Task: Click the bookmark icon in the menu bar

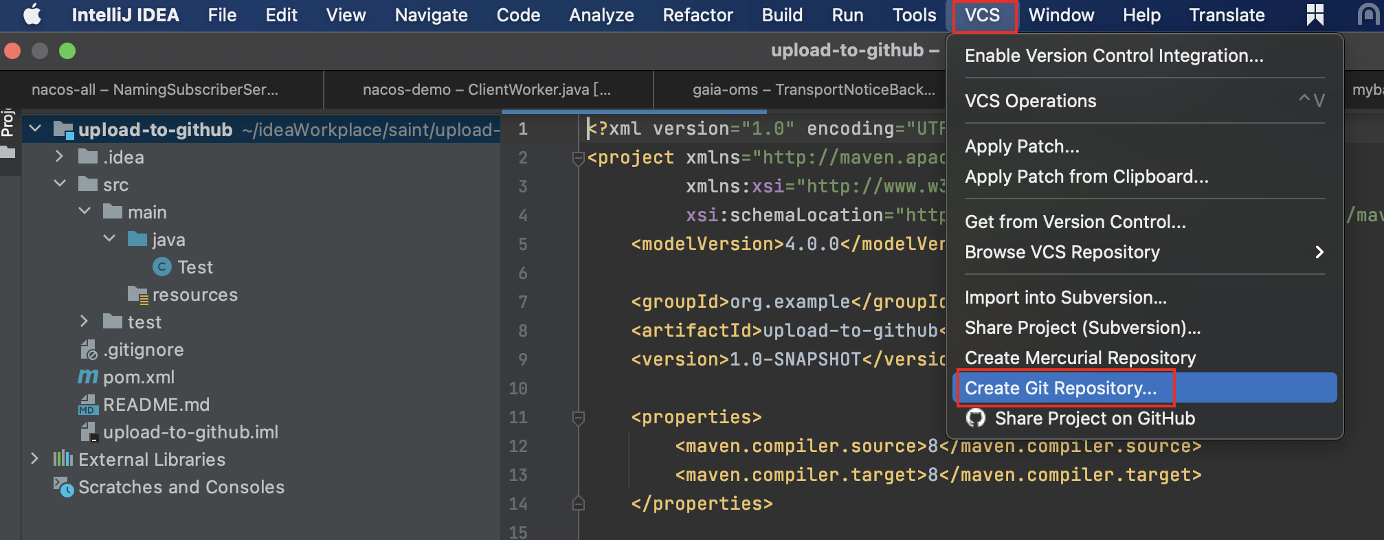Action: click(1315, 14)
